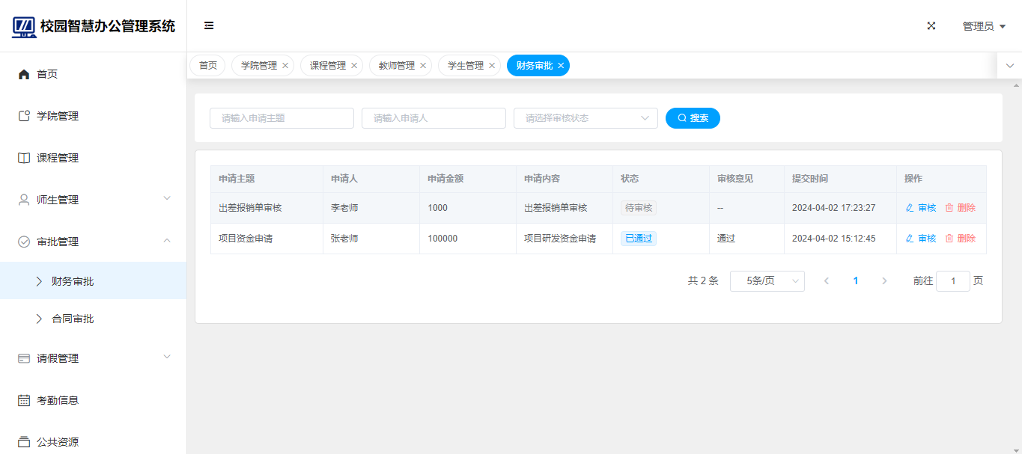Close the 学院管理 tab
1022x454 pixels.
(285, 66)
